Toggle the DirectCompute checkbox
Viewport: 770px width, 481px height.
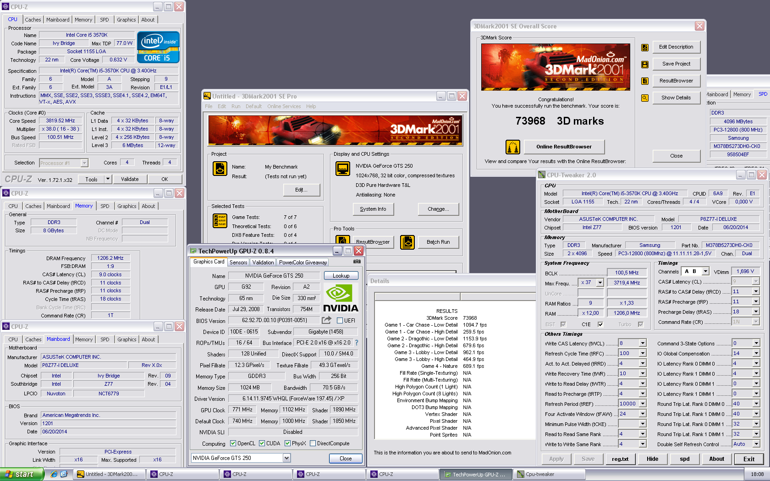point(313,443)
